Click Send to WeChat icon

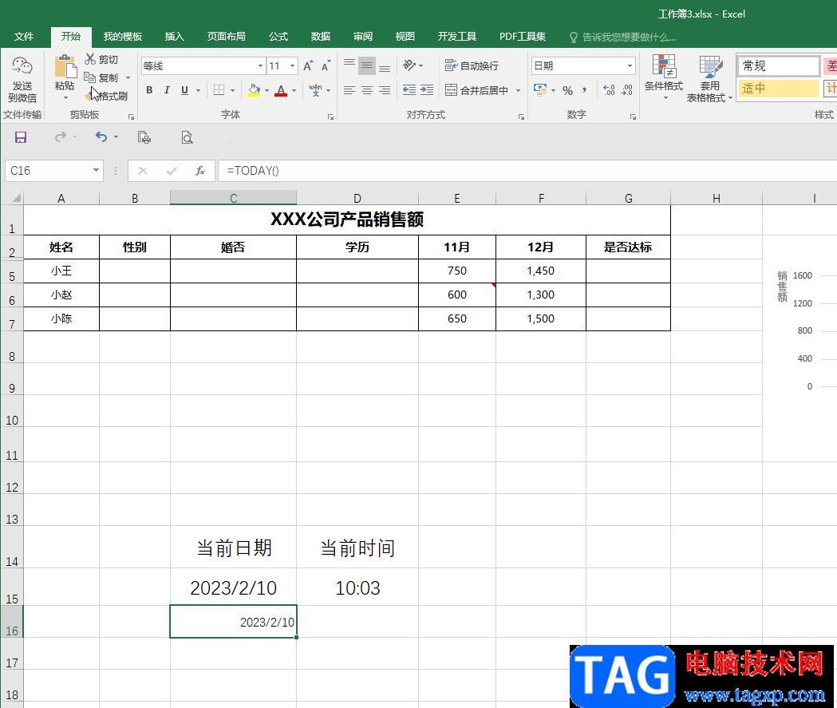(x=22, y=78)
